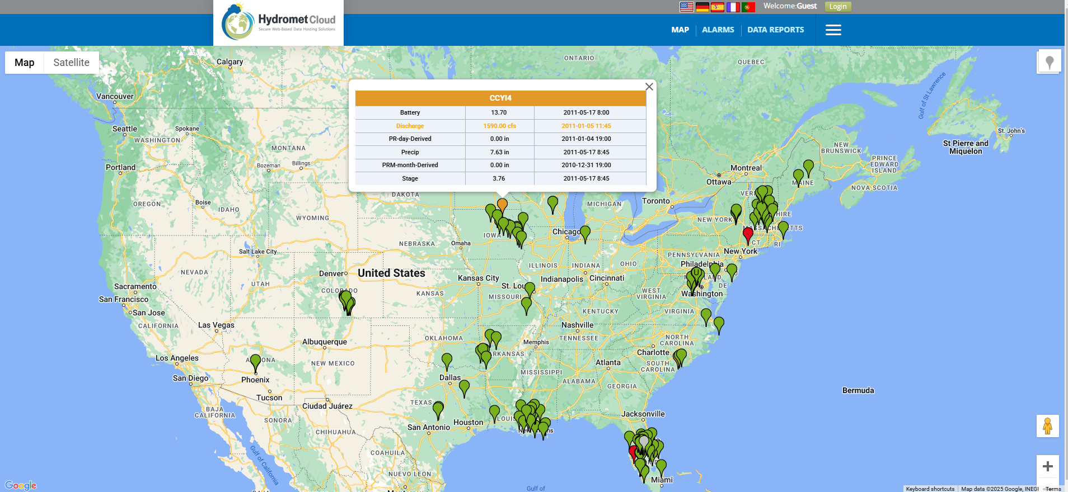Click the red marker in Connecticut
1068x492 pixels.
pyautogui.click(x=748, y=235)
